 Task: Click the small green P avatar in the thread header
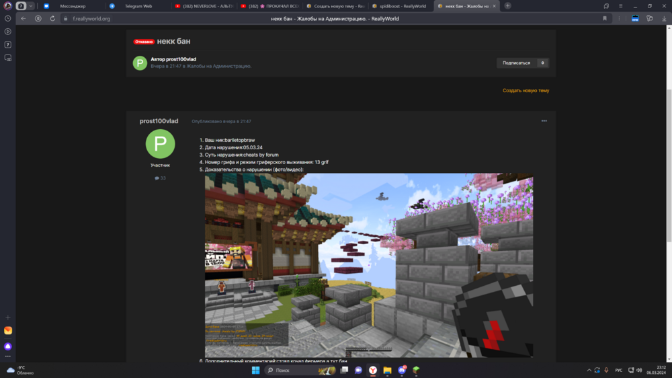[x=140, y=63]
